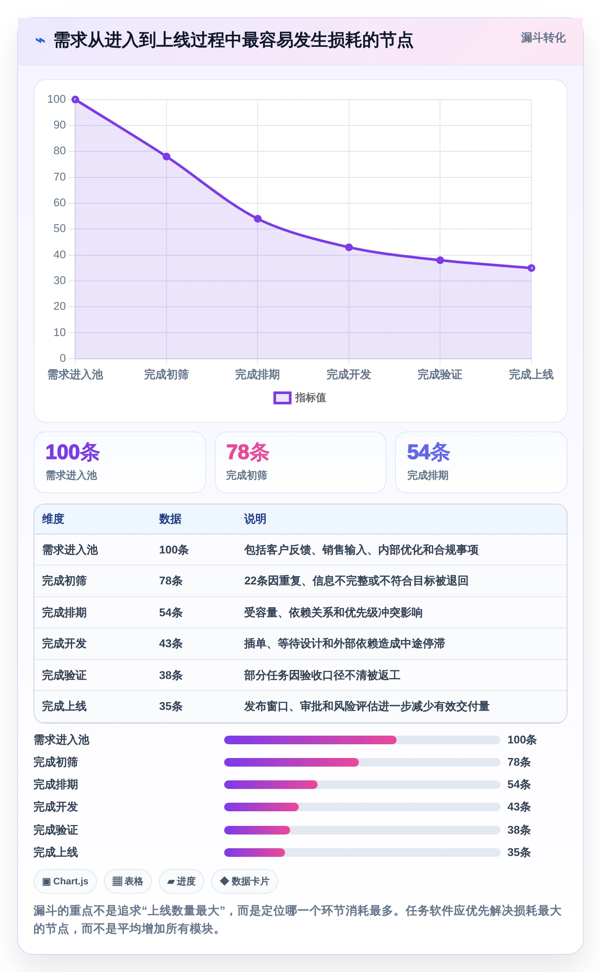This screenshot has height=972, width=601.
Task: Click the 需求进入池 progress bar
Action: click(x=362, y=740)
